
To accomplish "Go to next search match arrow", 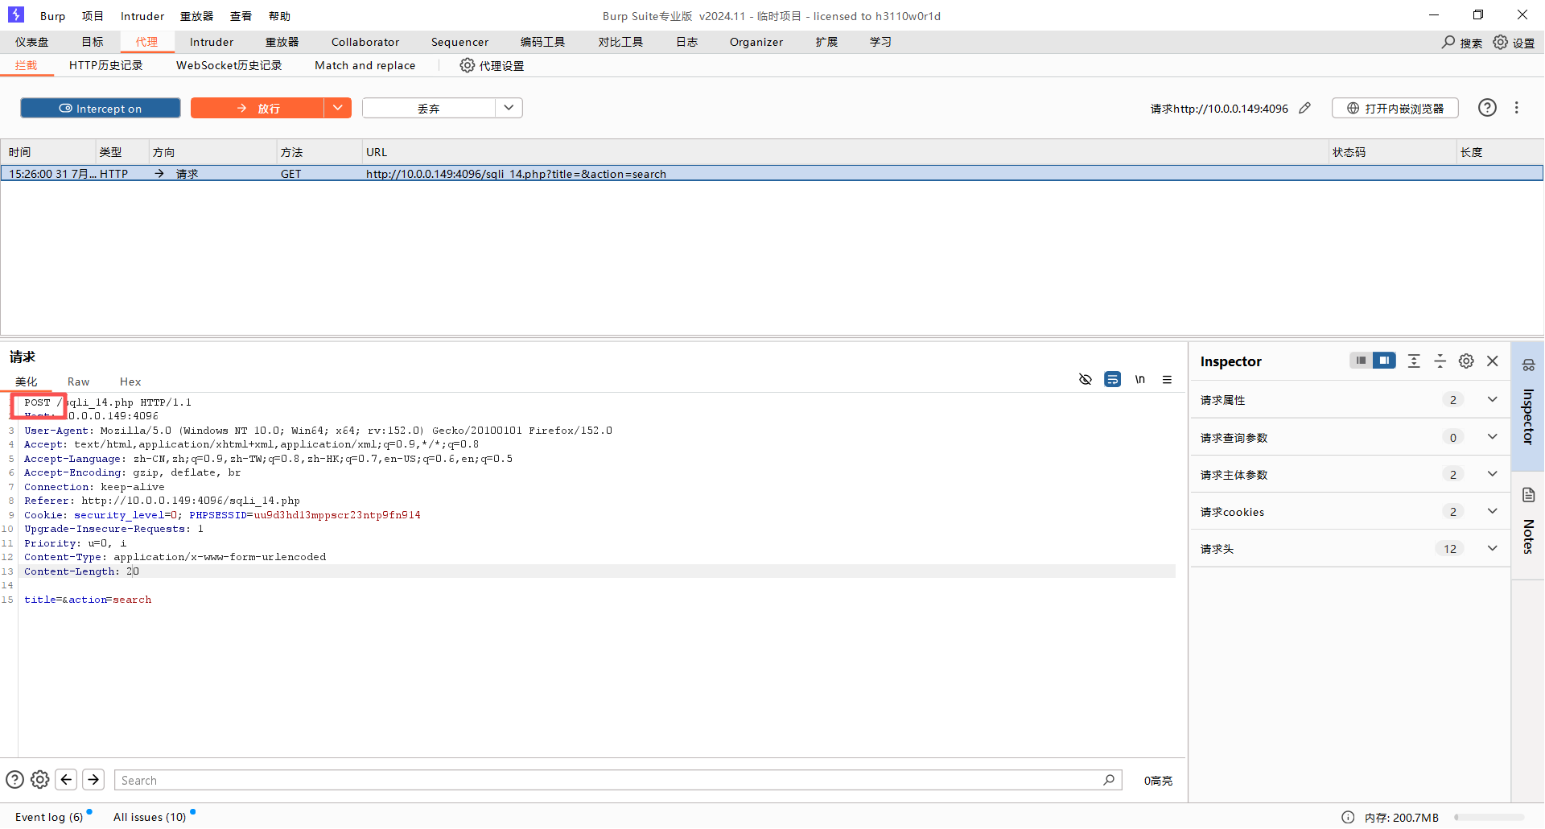I will tap(93, 780).
